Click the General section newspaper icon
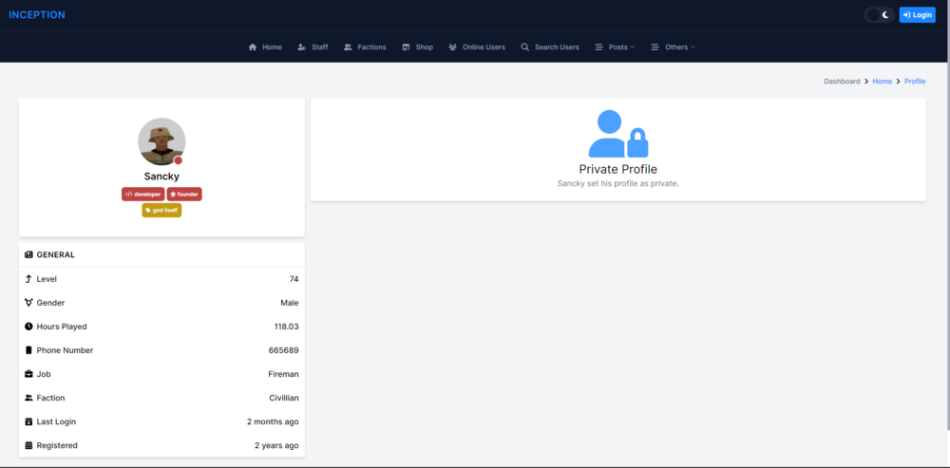 tap(28, 255)
